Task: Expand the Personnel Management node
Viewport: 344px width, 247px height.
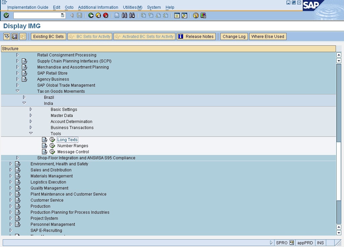Action: (11, 224)
